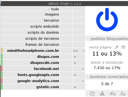Select the disquscdn.com domain name

pos(45,63)
